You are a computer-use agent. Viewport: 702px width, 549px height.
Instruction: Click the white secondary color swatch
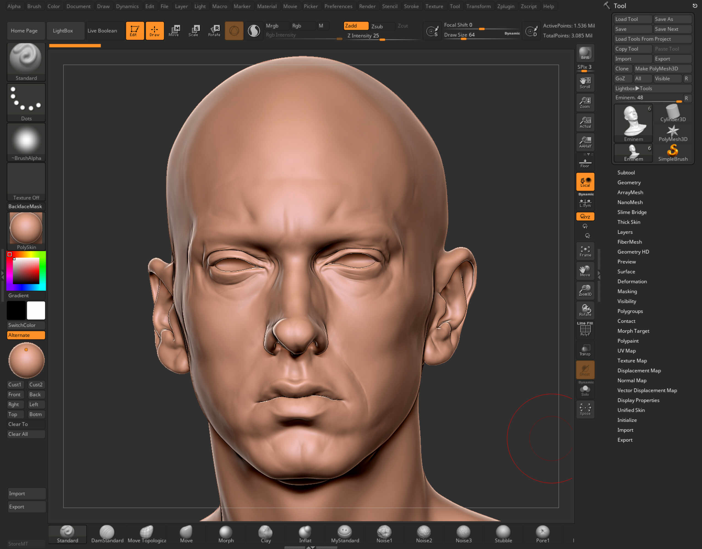pos(36,310)
